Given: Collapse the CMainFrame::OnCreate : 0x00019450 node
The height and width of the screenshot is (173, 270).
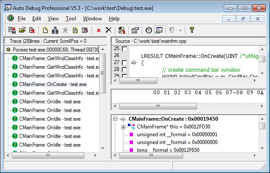Looking at the screenshot, I should [x=115, y=119].
